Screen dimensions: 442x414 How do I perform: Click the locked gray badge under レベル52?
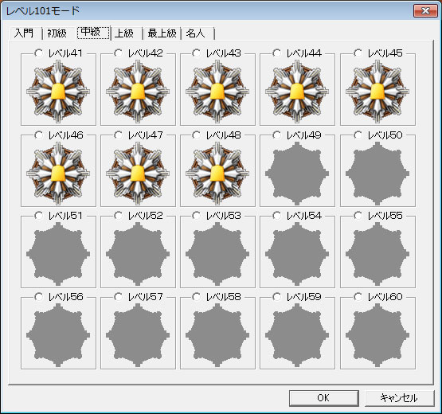pyautogui.click(x=138, y=254)
